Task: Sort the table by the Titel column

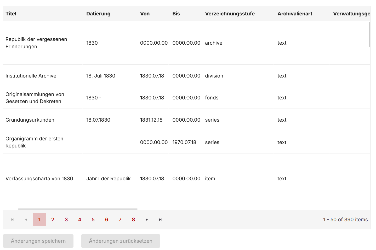Action: (x=11, y=14)
